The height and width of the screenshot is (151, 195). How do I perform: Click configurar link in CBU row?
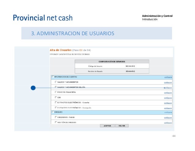[168, 98]
